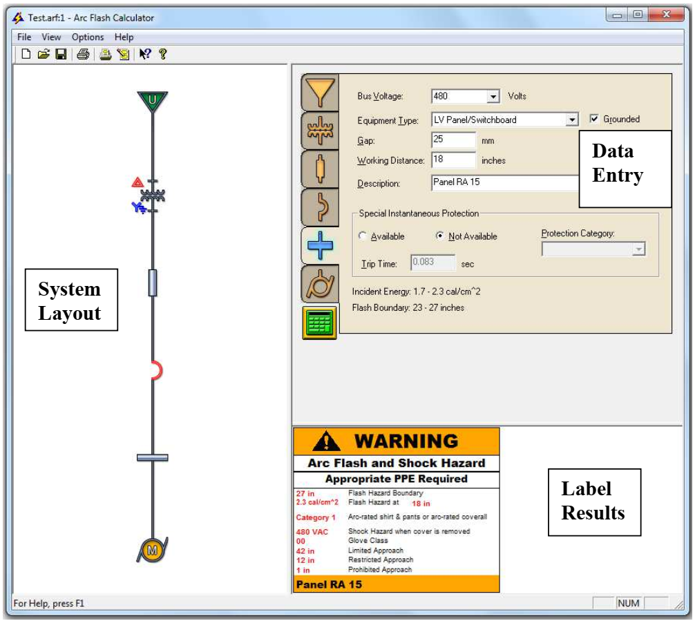This screenshot has height=621, width=695.
Task: Select the motor tab icon
Action: pos(320,284)
